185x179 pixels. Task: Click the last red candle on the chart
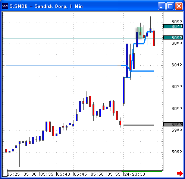(x=154, y=38)
